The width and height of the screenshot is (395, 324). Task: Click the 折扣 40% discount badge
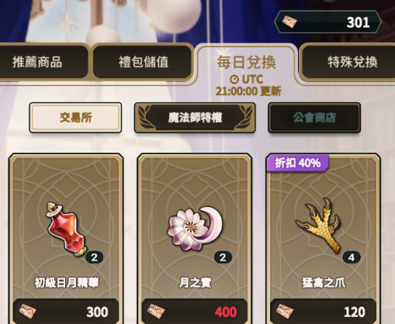pos(298,163)
